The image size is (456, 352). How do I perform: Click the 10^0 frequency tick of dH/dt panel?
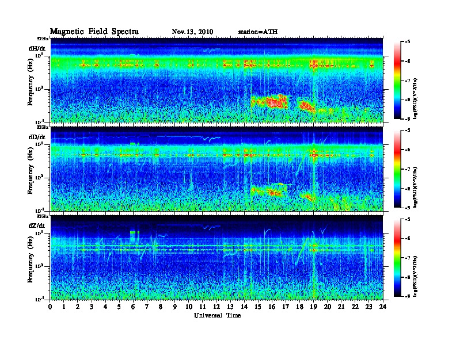click(39, 89)
